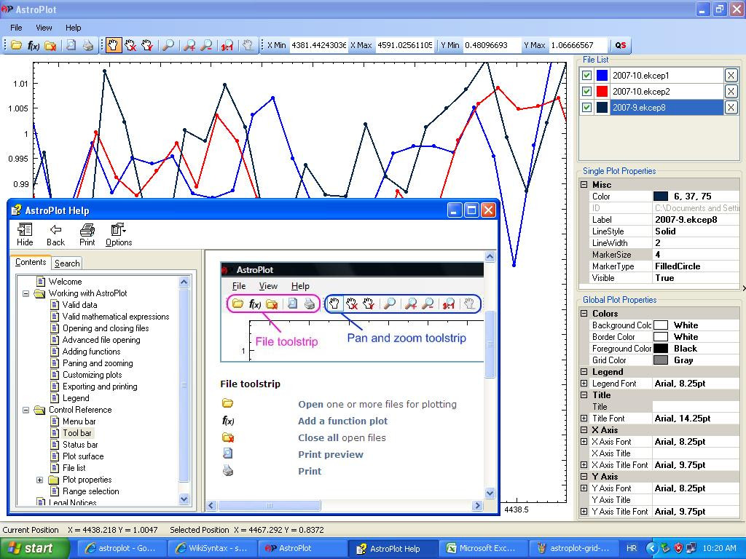Click the Foreground Color value Black
This screenshot has height=559, width=746.
[685, 349]
